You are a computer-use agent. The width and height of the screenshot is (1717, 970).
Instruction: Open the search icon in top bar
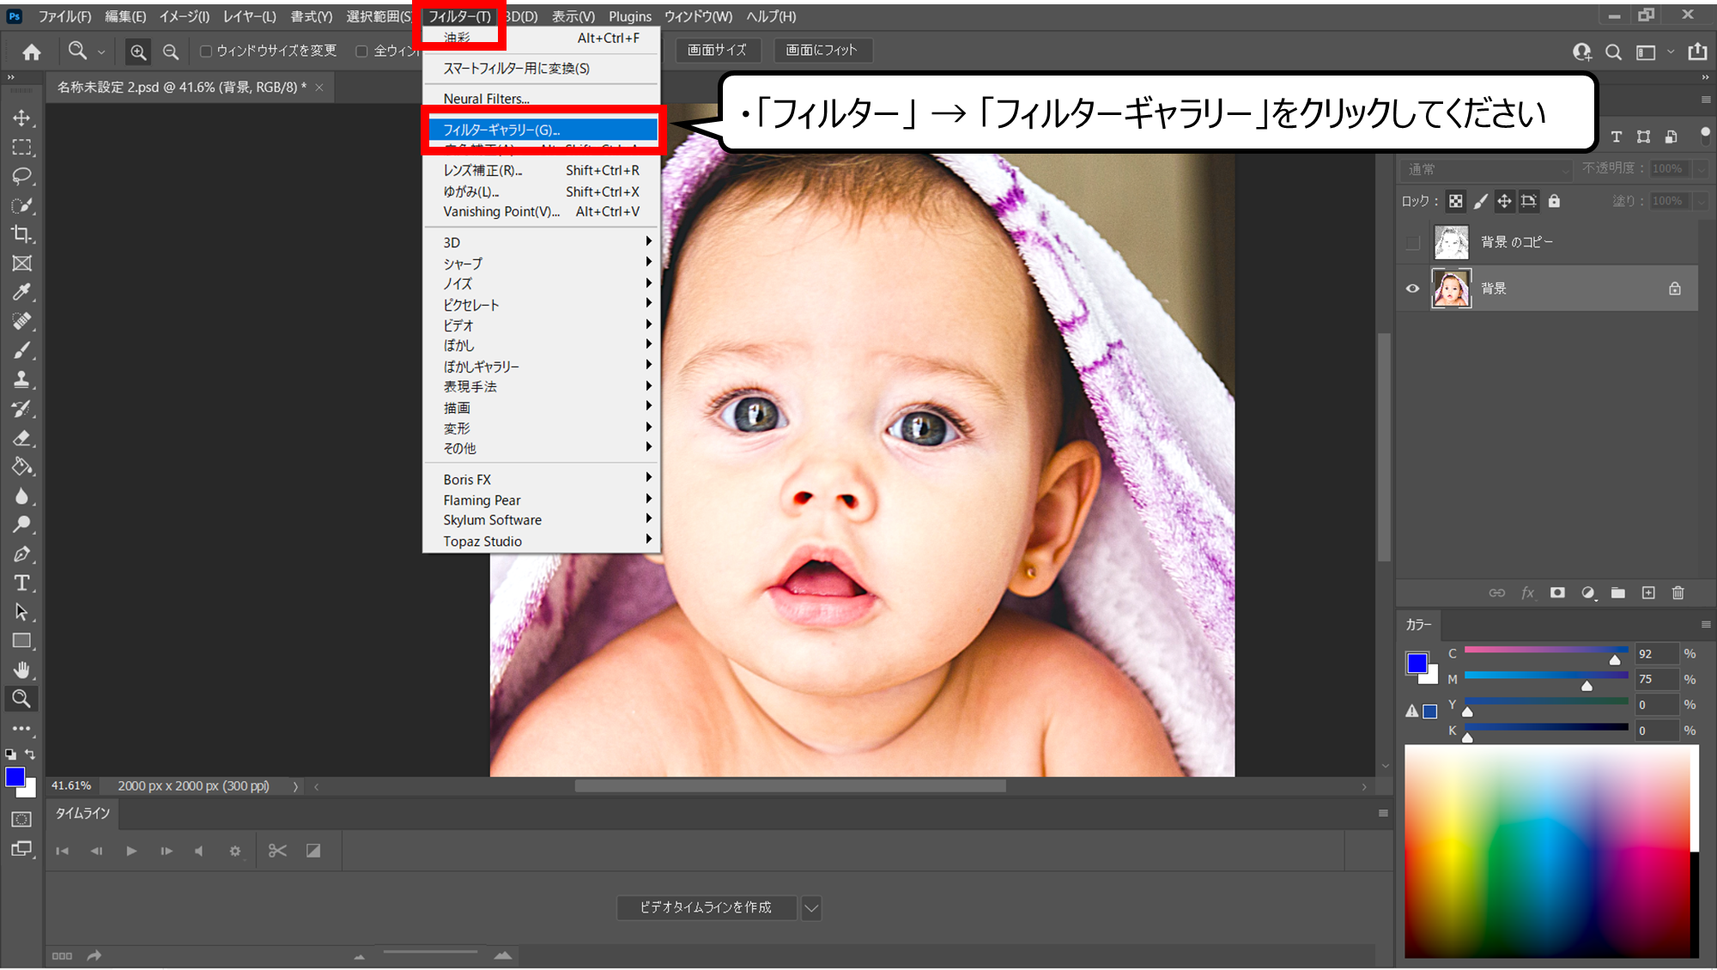[x=1614, y=52]
